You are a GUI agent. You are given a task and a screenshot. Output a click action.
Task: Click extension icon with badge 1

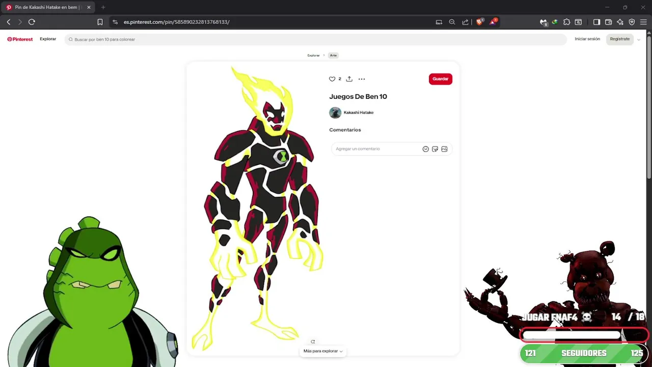[x=544, y=22]
